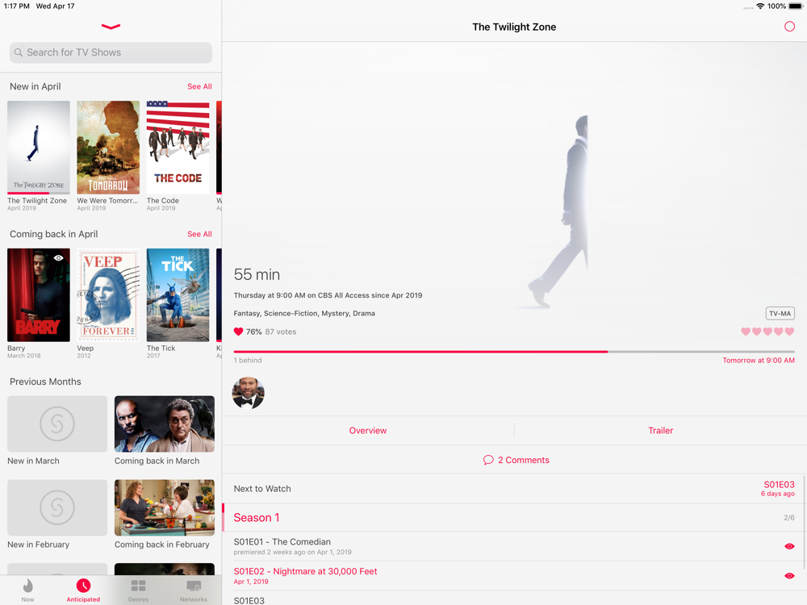Tap the genres line Fantasy, Science-Fiction, Mystery, Drama
Image resolution: width=807 pixels, height=605 pixels.
[x=304, y=313]
